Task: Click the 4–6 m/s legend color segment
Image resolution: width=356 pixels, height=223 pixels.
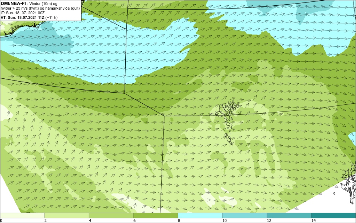Action: (x=111, y=216)
